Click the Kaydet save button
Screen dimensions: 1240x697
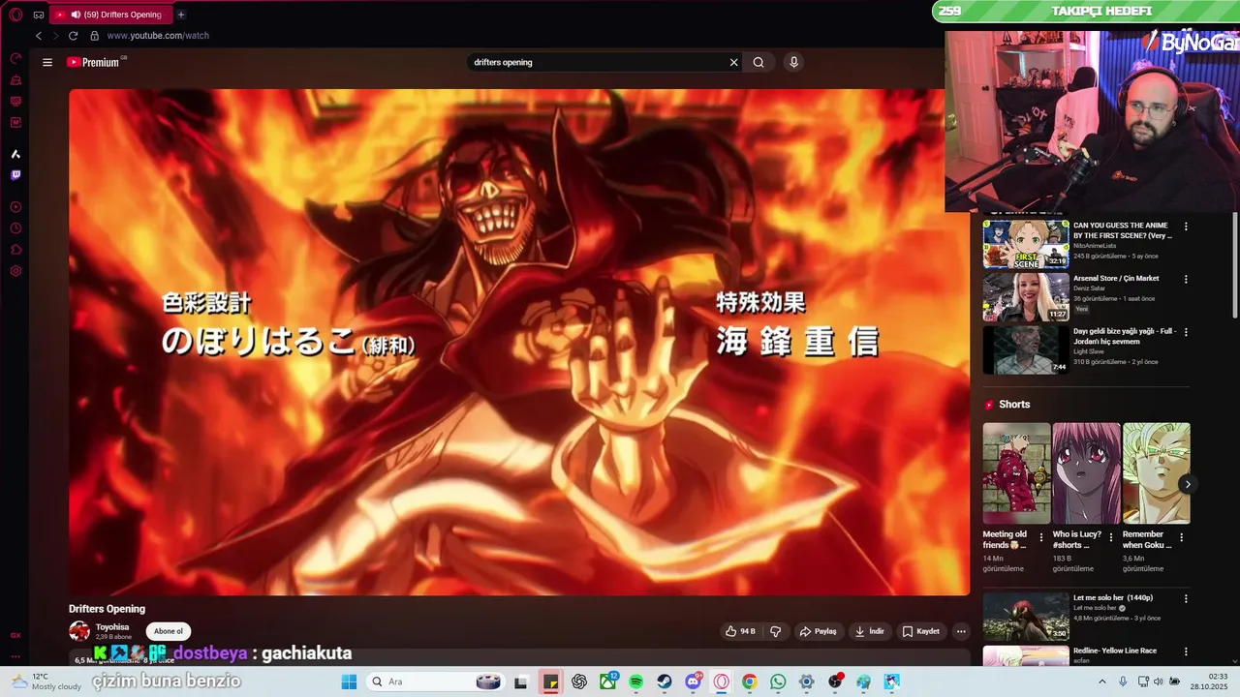click(x=921, y=631)
